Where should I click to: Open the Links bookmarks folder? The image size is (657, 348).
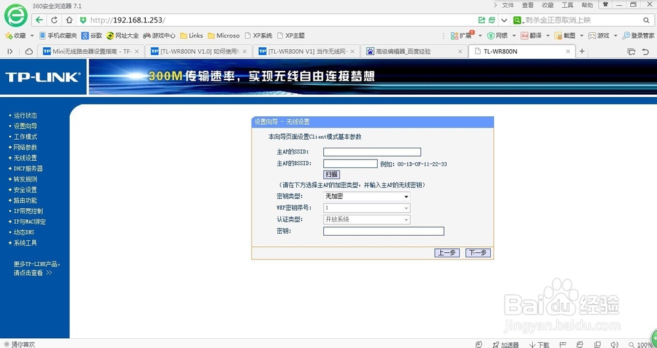[x=191, y=35]
